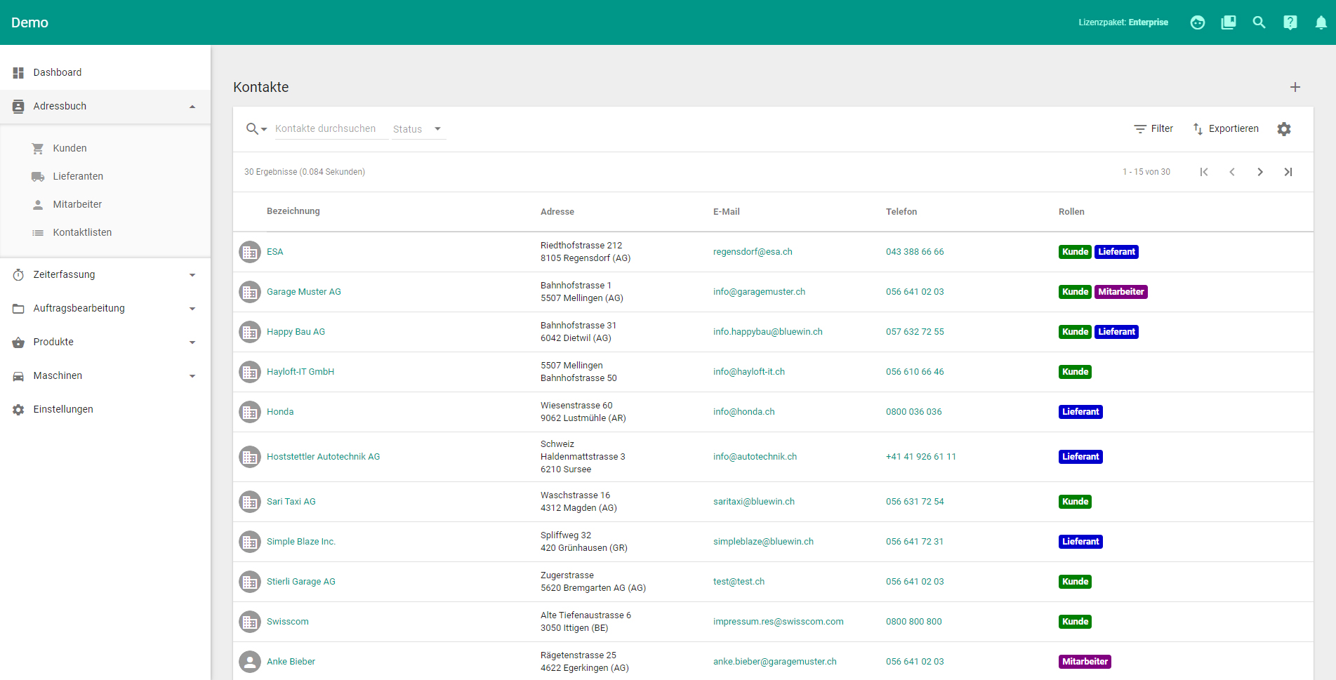Open the notifications bell icon
Viewport: 1336px width, 680px height.
(1321, 22)
